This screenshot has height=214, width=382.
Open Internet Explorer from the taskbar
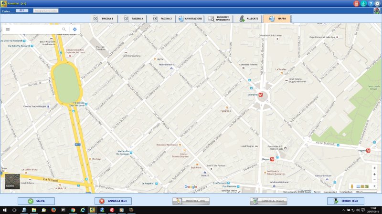point(83,210)
